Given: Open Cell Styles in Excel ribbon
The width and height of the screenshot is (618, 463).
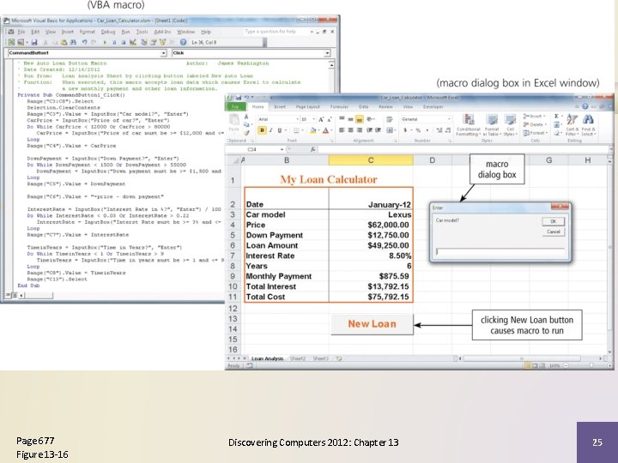Looking at the screenshot, I should coord(510,125).
